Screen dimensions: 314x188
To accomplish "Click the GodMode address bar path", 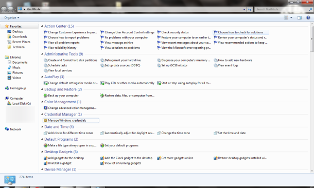I will [33, 9].
